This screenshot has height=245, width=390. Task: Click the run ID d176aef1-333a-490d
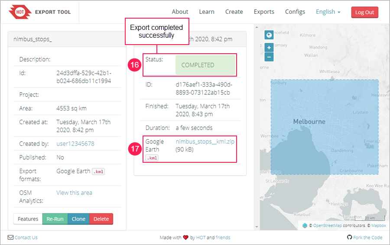pyautogui.click(x=204, y=88)
